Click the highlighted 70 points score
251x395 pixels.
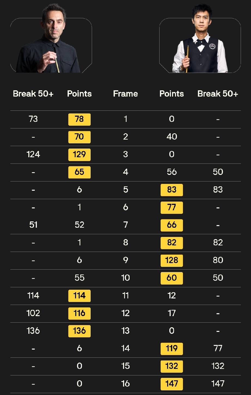pos(79,137)
